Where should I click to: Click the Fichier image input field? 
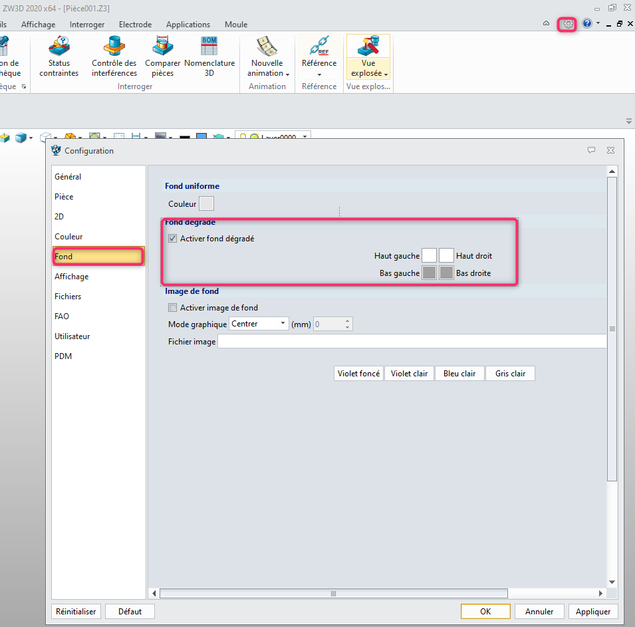coord(412,341)
